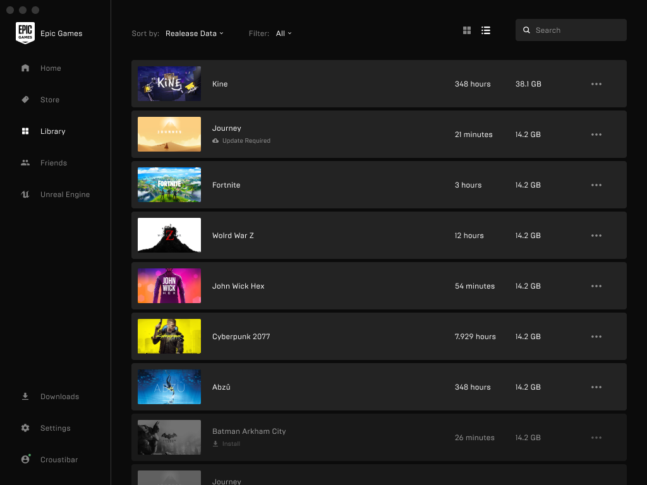
Task: Click the 38.1 GB size for Kine
Action: (528, 84)
